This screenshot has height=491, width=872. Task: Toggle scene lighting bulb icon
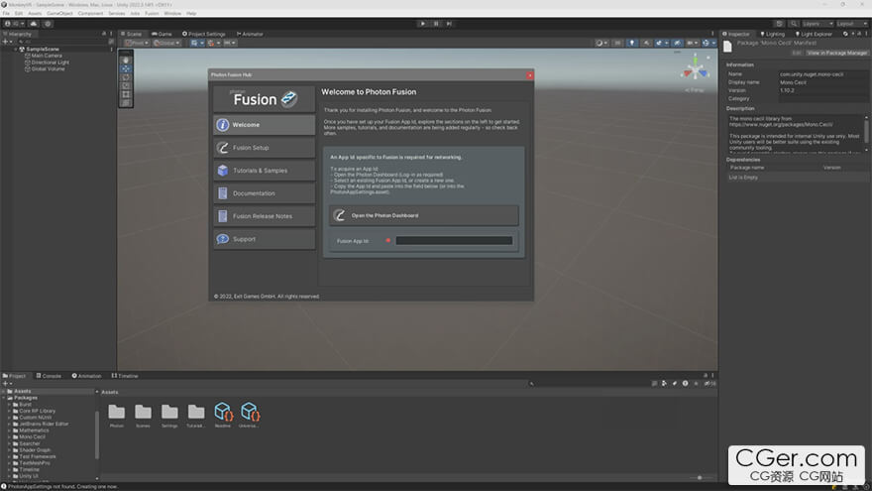tap(632, 43)
